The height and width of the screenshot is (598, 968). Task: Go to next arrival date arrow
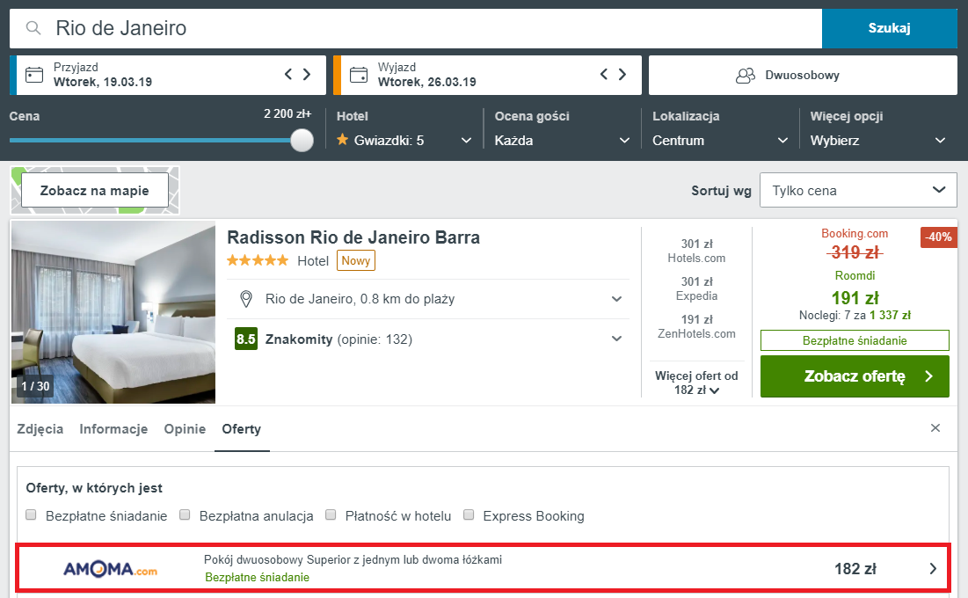(307, 74)
